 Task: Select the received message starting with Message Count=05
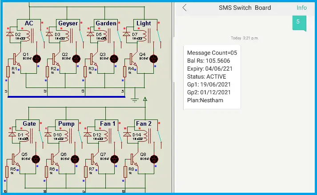tap(212, 77)
